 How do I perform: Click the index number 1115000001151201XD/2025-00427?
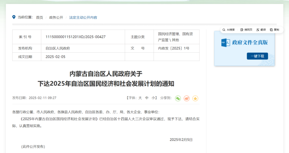click(75, 37)
